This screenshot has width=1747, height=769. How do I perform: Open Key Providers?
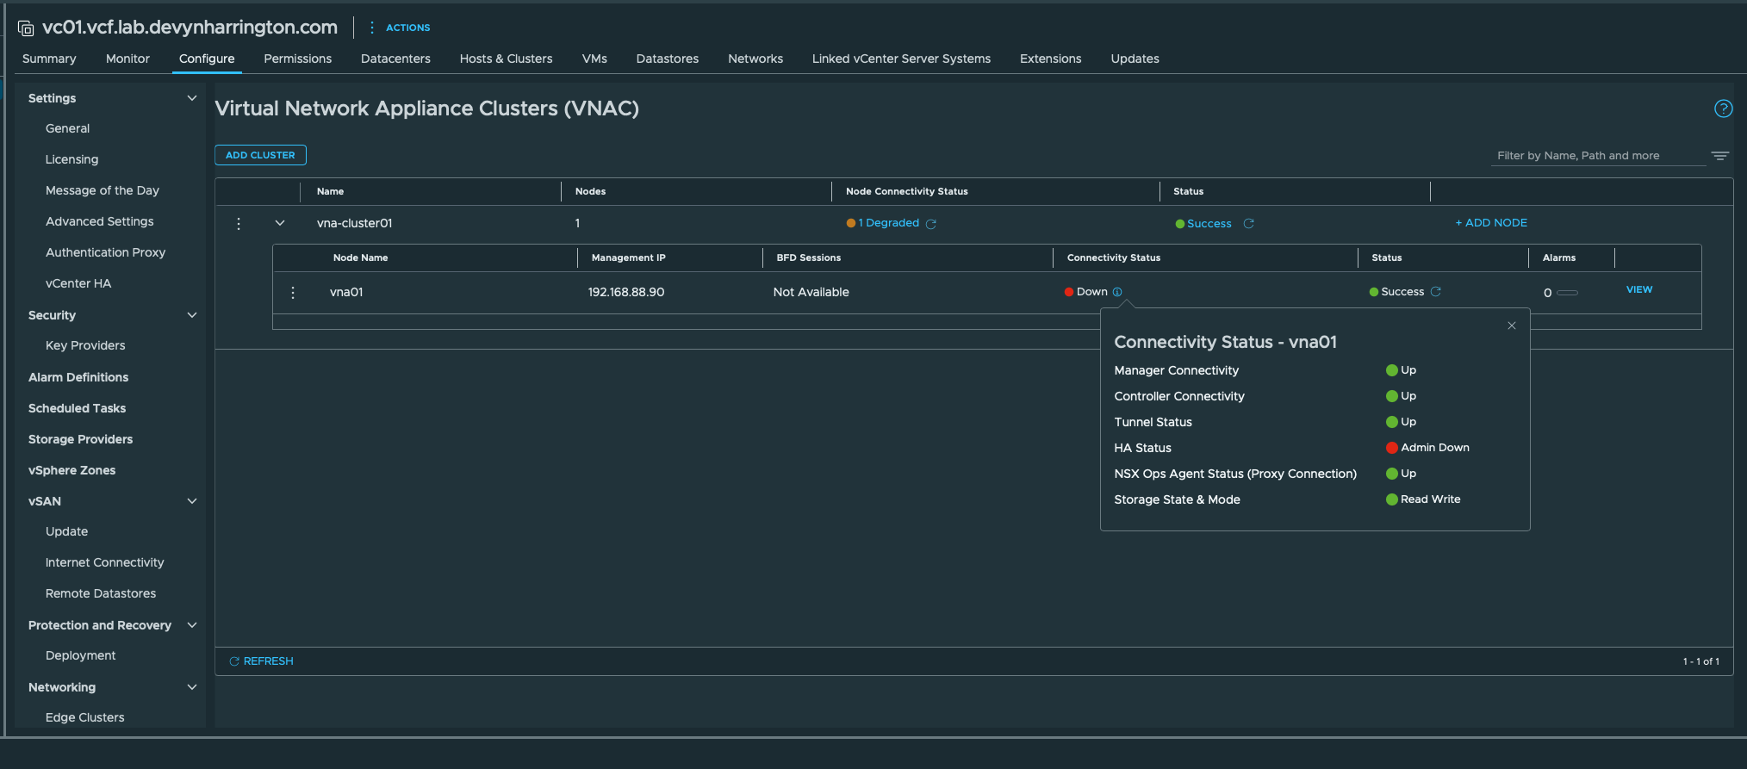(85, 345)
